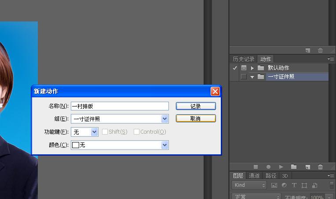Check the Control(O) checkbox

click(x=136, y=132)
